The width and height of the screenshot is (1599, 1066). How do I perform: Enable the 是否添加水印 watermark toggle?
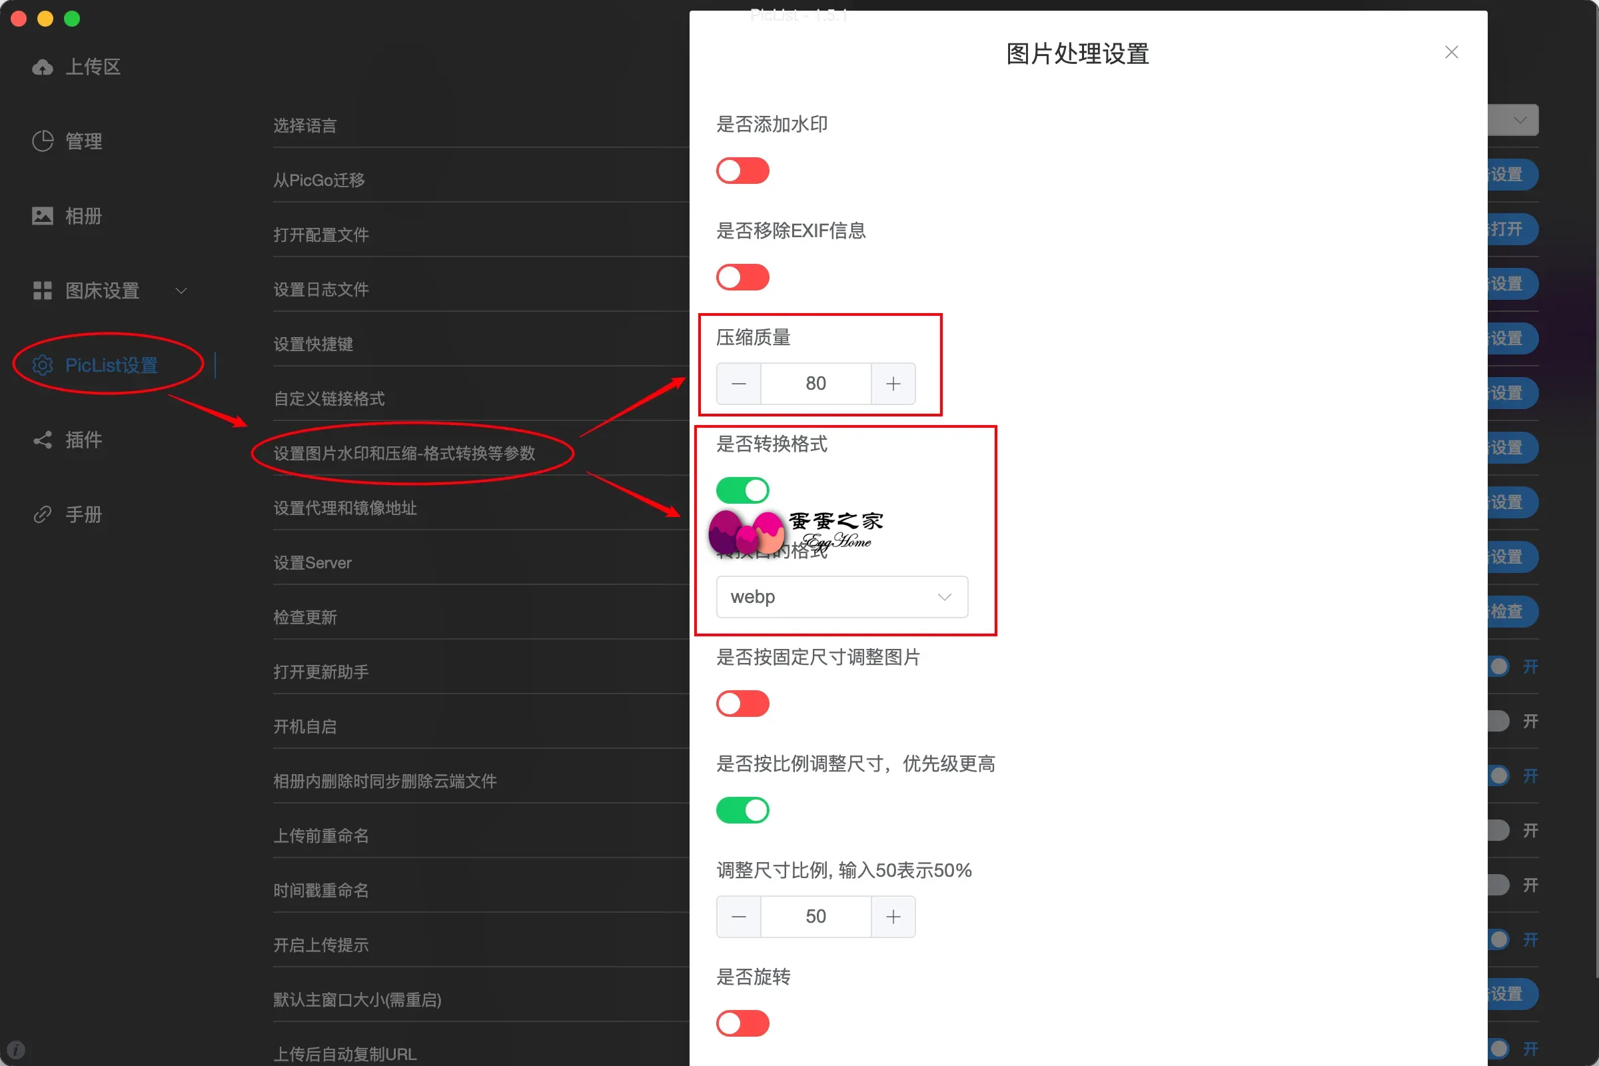(x=742, y=171)
